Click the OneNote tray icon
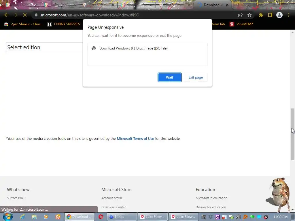The height and width of the screenshot is (221, 295). click(217, 217)
